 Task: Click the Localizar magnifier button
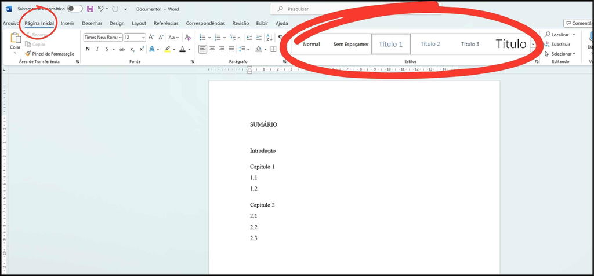tap(557, 34)
